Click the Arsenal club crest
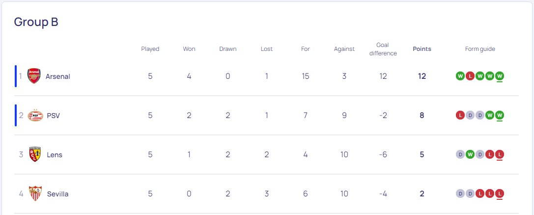 [34, 76]
